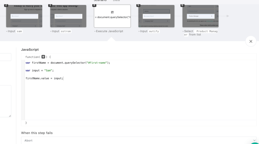Image resolution: width=259 pixels, height=144 pixels.
Task: Add a function argument with plus icon
Action: [43, 57]
